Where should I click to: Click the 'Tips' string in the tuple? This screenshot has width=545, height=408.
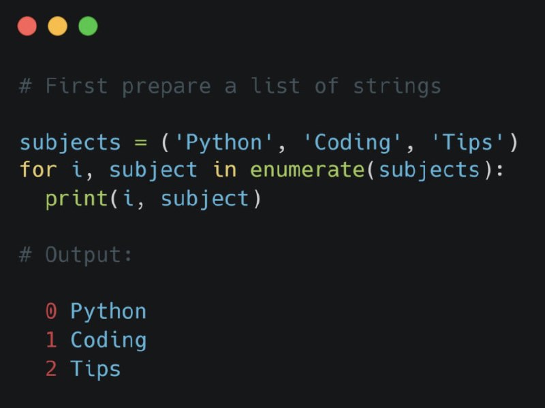[467, 142]
